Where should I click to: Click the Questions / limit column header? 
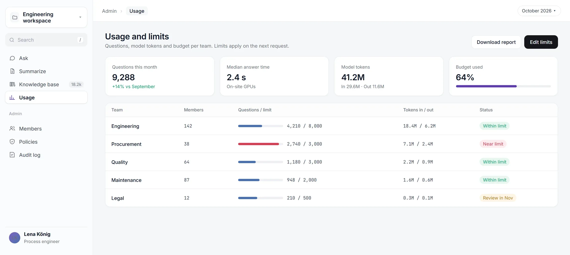point(255,110)
